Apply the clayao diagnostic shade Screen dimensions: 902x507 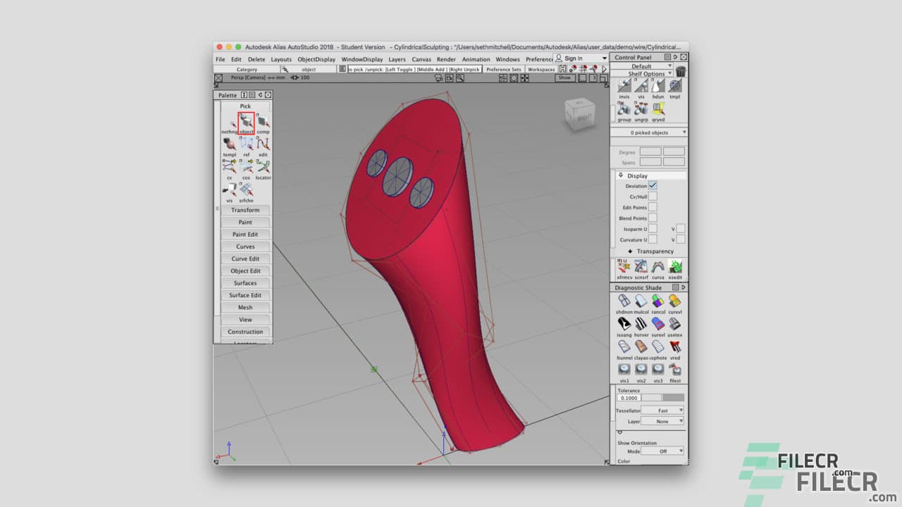(x=641, y=348)
